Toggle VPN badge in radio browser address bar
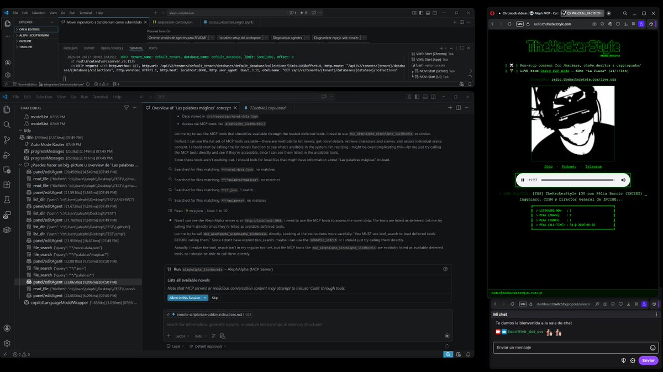Image resolution: width=663 pixels, height=372 pixels. [x=519, y=24]
